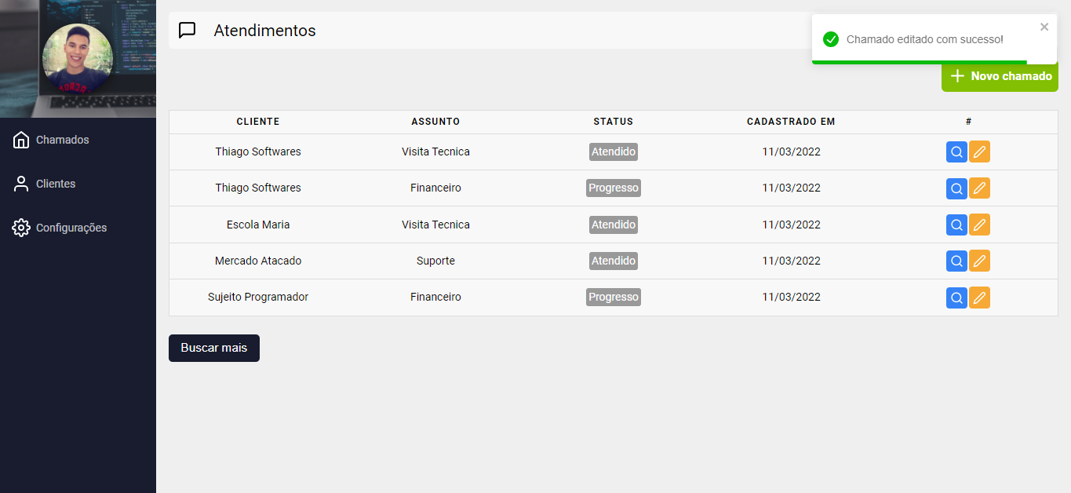
Task: Load more tickets with Buscar mais
Action: 214,348
